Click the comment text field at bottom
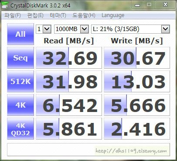The height and width of the screenshot is (161, 177). pos(88,150)
